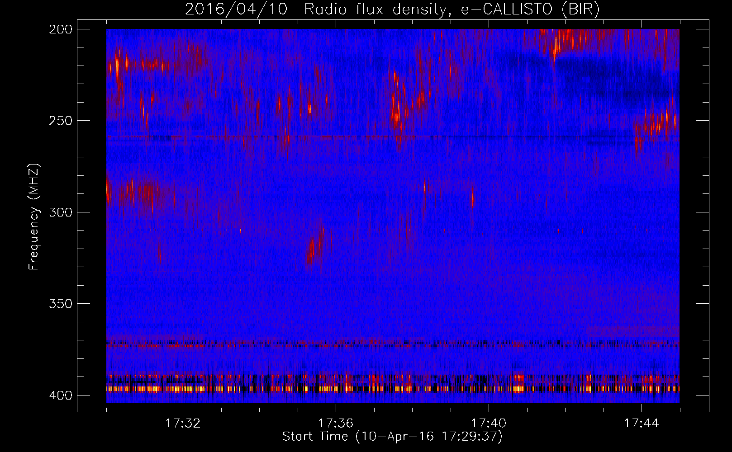Click the plot title '2016/04/10 Radio flux density'
Screen dimensions: 732x452
pos(392,9)
